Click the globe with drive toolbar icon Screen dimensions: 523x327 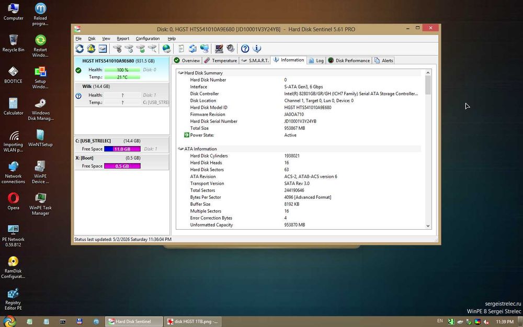166,49
